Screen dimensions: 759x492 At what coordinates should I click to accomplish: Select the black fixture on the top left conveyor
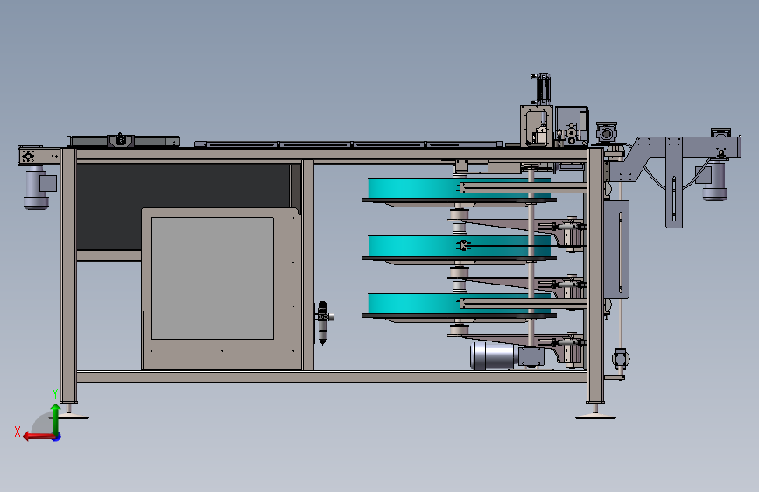121,140
